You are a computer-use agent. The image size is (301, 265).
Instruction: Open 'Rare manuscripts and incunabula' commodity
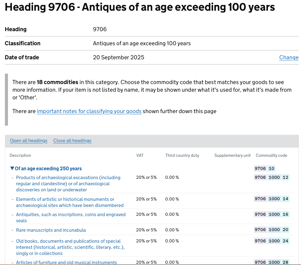click(51, 230)
